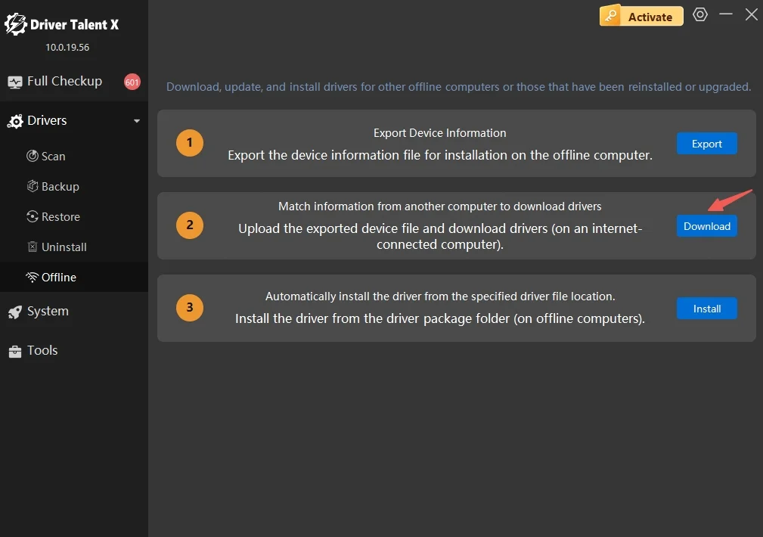Minimize the Driver Talent X window
Image resolution: width=763 pixels, height=537 pixels.
coord(726,14)
